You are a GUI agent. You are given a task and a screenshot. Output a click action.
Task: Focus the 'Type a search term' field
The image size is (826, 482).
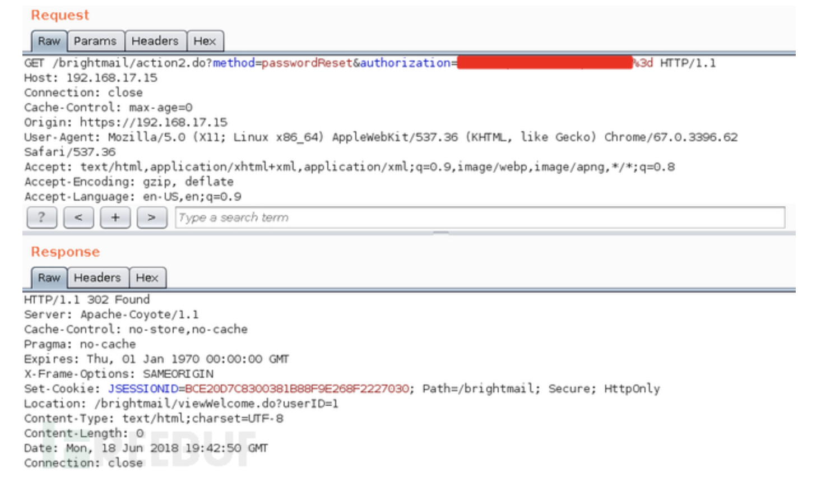479,217
